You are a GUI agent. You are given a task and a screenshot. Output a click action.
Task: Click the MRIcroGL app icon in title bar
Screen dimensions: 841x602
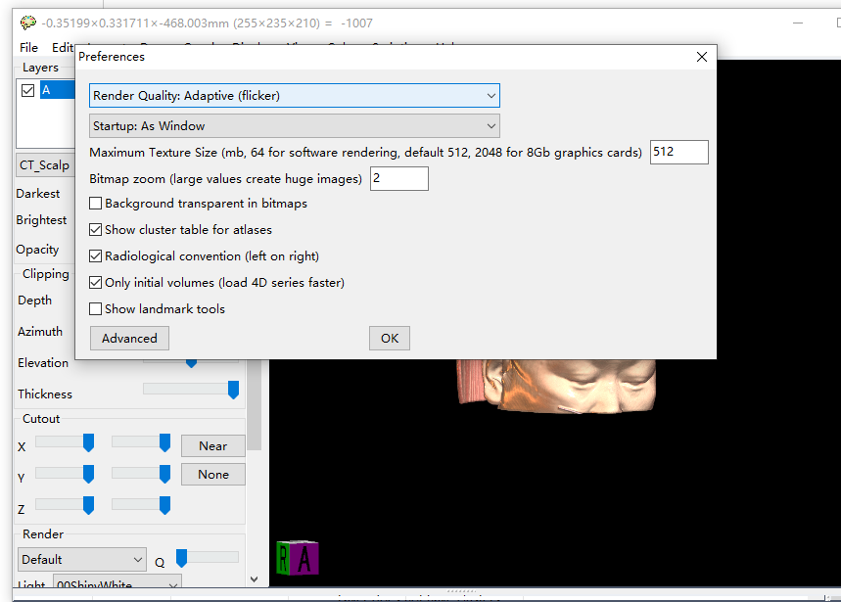27,23
